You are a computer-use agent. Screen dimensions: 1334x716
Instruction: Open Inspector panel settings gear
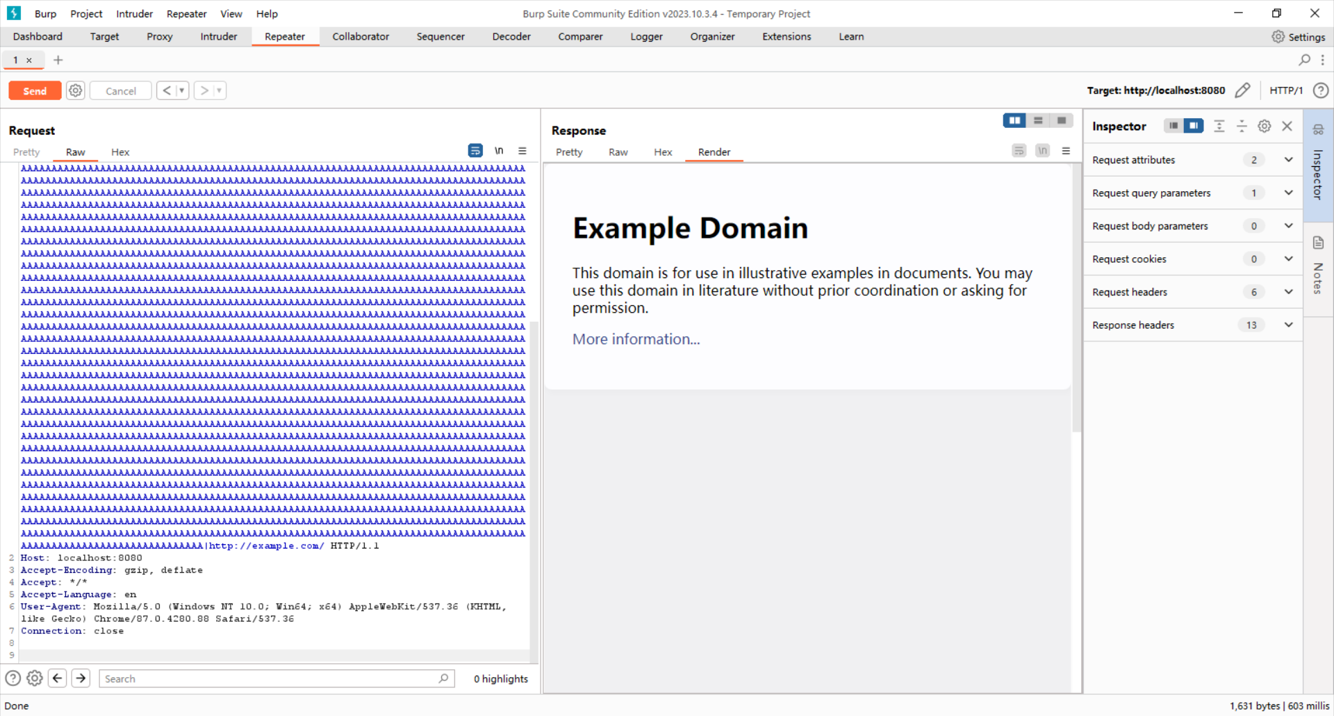[x=1264, y=126]
